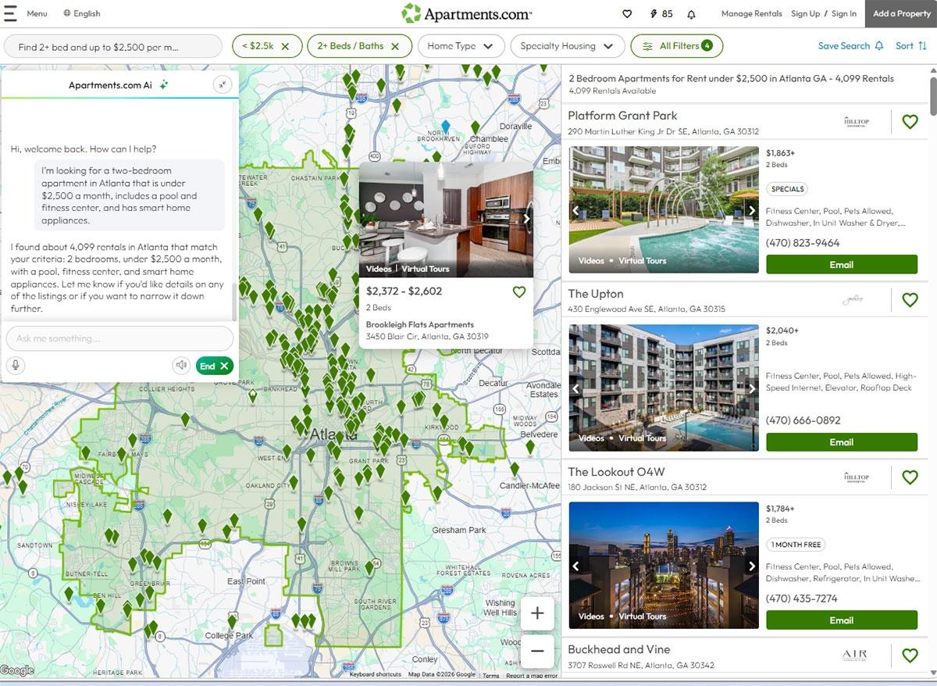
Task: Show next photo for The Upton
Action: click(x=752, y=388)
